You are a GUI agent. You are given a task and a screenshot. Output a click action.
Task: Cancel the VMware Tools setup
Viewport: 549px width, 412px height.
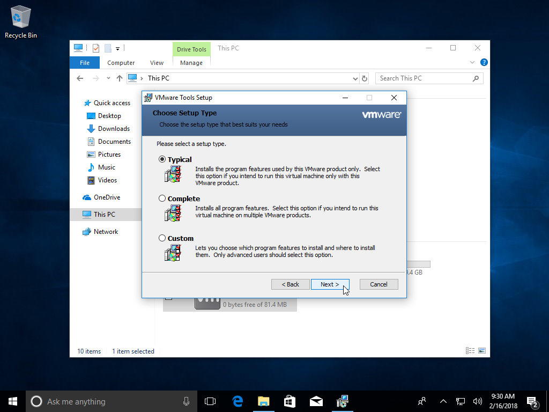click(x=379, y=284)
